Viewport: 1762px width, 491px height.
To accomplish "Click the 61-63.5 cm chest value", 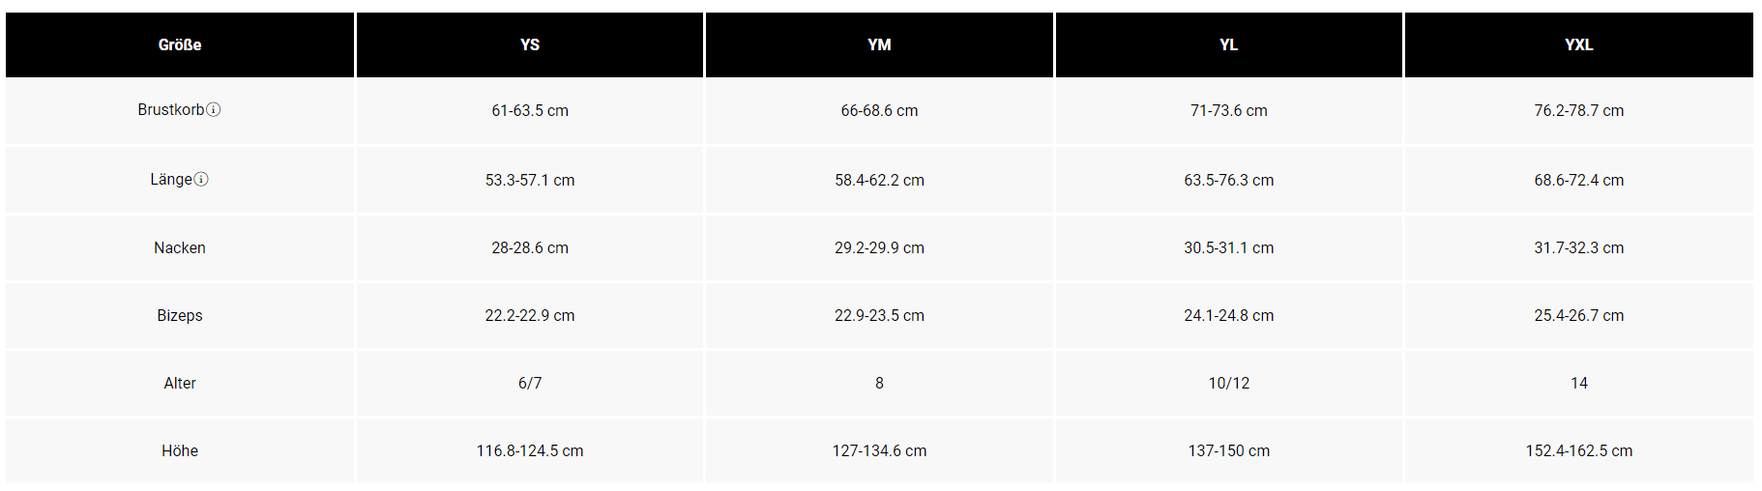I will pos(530,111).
